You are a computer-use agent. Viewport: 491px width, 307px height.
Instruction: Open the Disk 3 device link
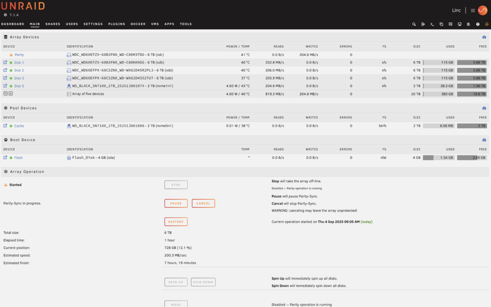[19, 78]
